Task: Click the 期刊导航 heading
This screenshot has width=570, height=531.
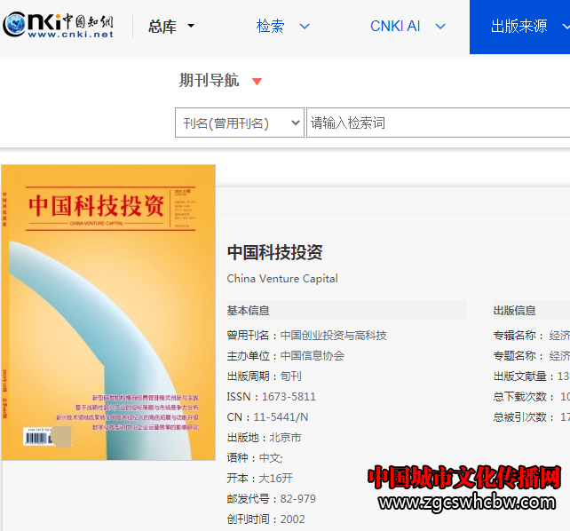Action: pyautogui.click(x=209, y=81)
